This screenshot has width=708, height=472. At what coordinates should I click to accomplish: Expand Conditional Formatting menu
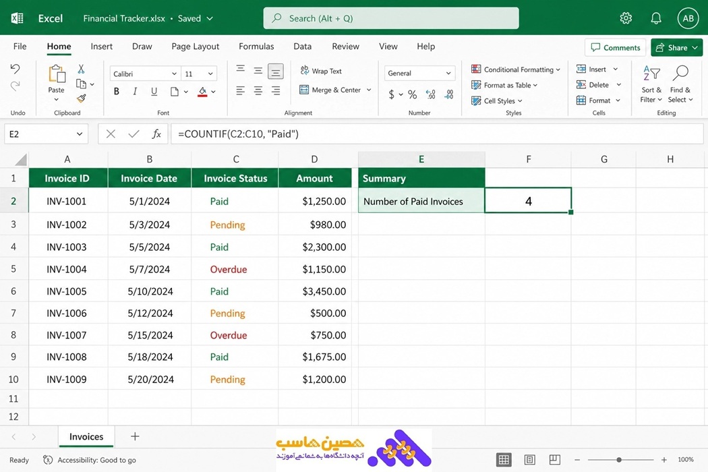tap(516, 69)
